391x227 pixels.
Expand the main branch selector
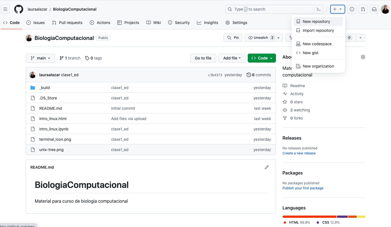click(x=40, y=58)
